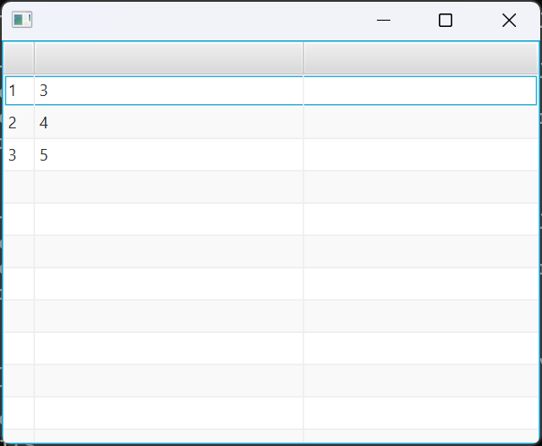Click the rightmost column header
The height and width of the screenshot is (446, 542).
420,58
